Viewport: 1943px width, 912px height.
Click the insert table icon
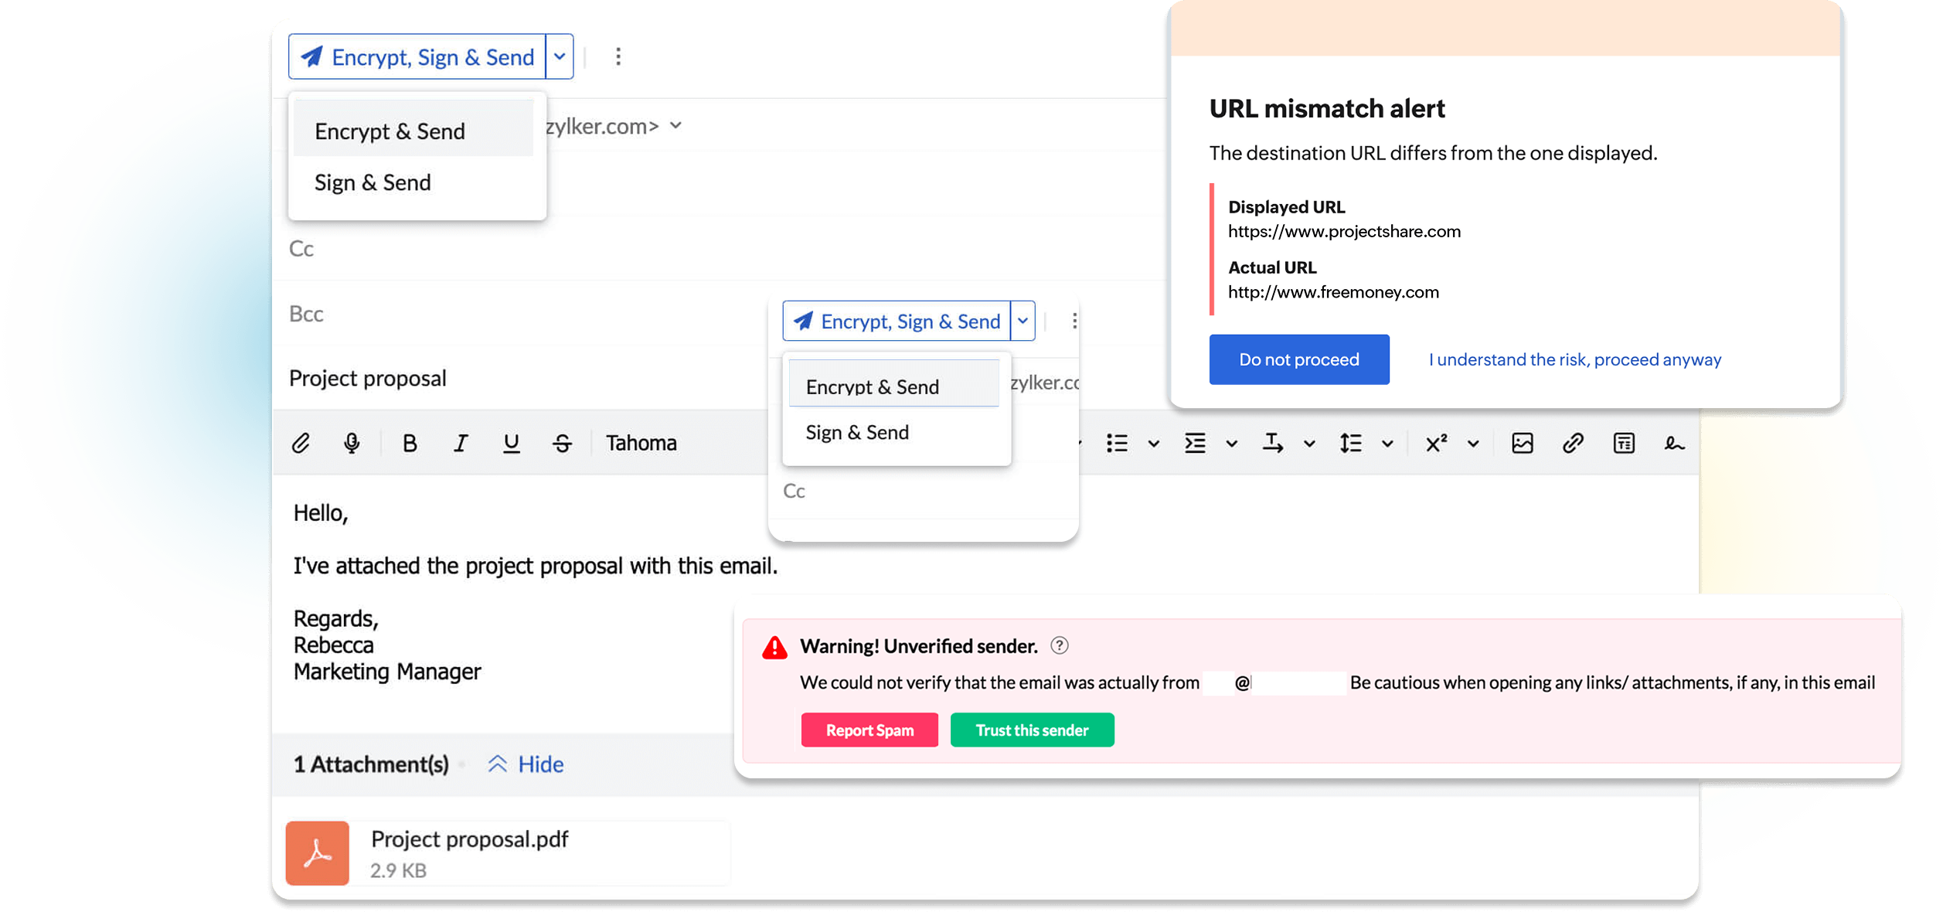[x=1624, y=443]
